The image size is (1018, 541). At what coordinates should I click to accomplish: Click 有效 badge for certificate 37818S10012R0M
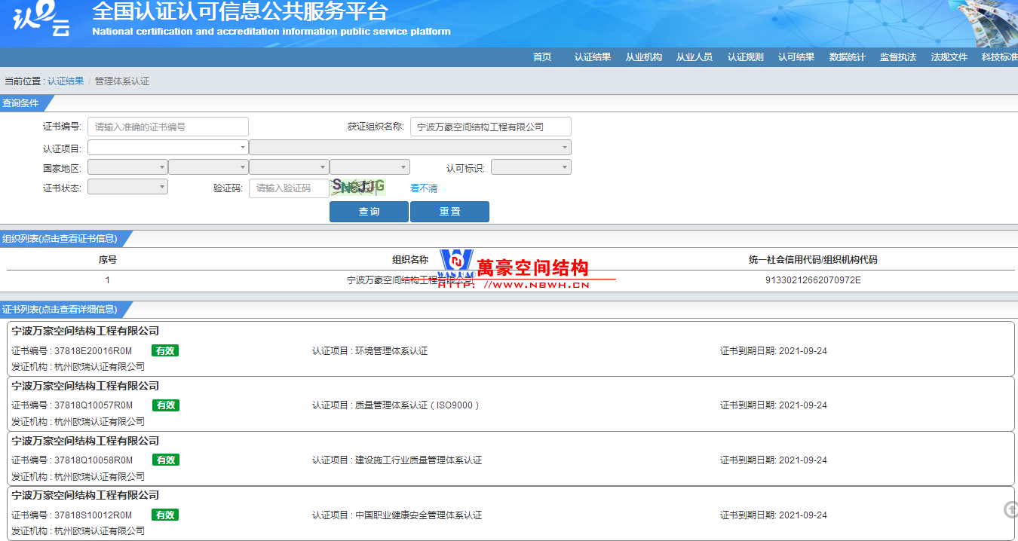click(165, 515)
